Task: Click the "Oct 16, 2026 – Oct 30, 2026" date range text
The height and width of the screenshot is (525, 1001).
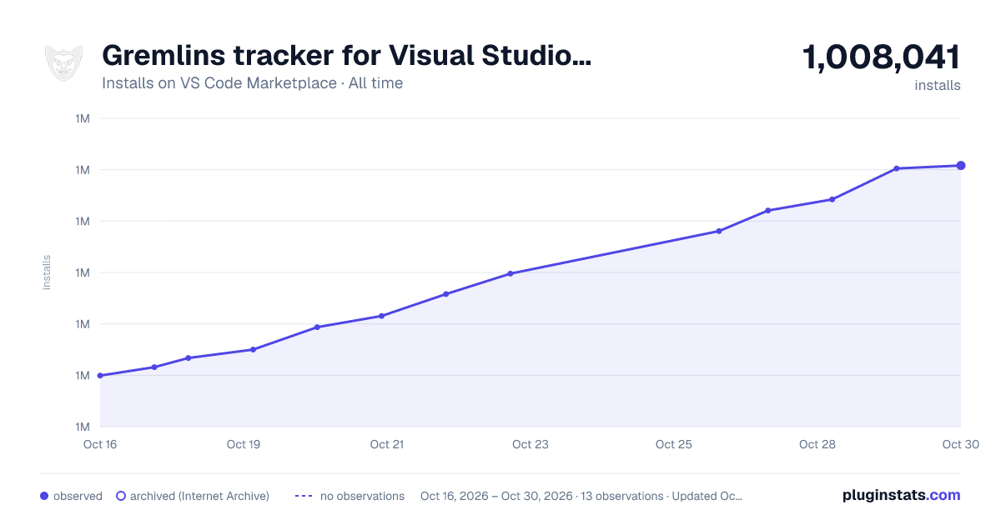Action: [496, 496]
